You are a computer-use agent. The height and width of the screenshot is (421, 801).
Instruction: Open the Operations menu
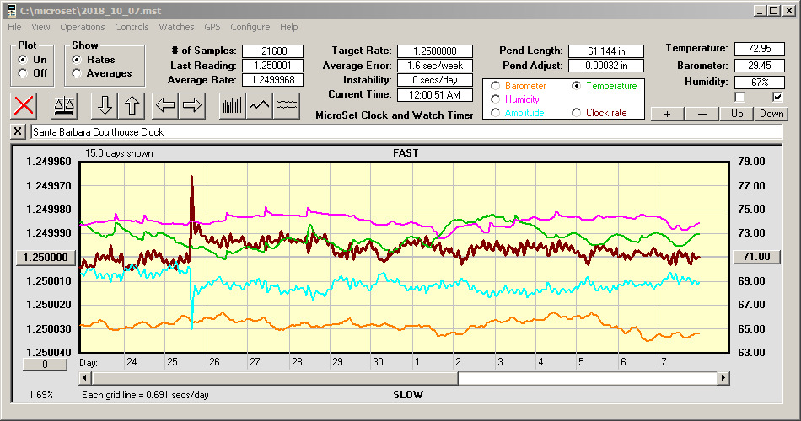click(83, 27)
